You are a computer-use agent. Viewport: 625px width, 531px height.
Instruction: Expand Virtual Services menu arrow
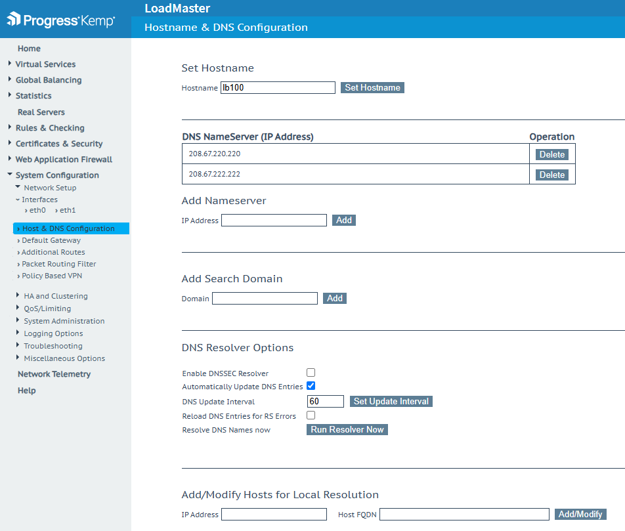(10, 64)
